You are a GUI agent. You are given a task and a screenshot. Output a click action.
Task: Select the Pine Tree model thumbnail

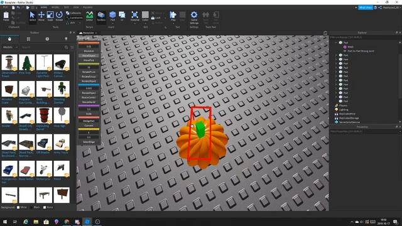(27, 62)
